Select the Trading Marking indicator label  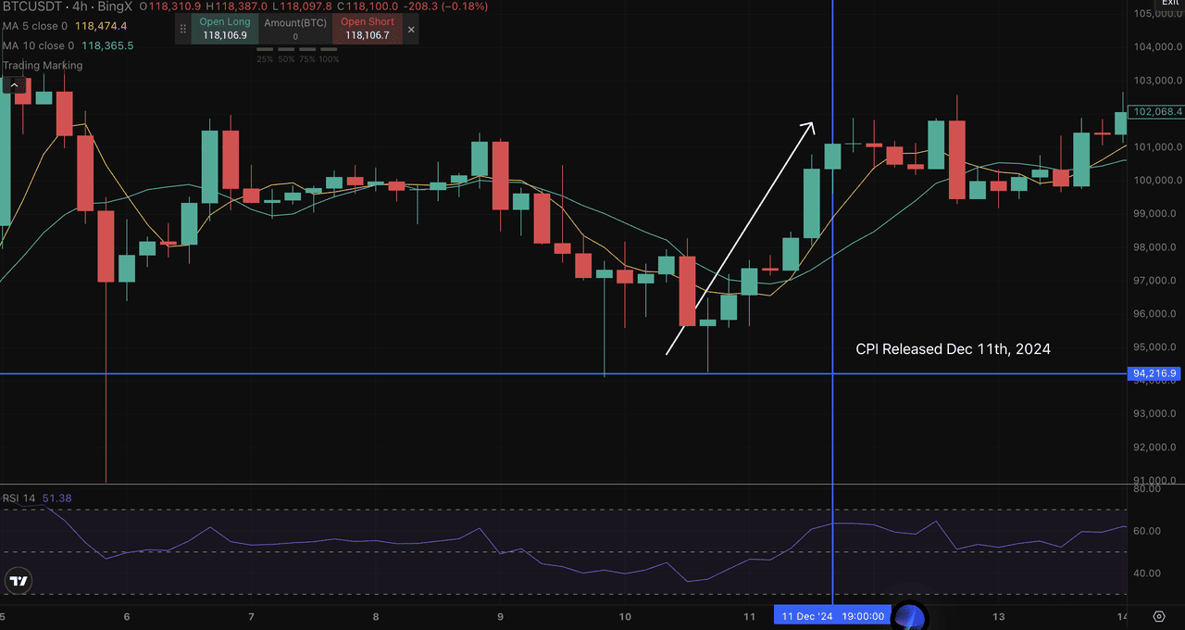pos(43,66)
